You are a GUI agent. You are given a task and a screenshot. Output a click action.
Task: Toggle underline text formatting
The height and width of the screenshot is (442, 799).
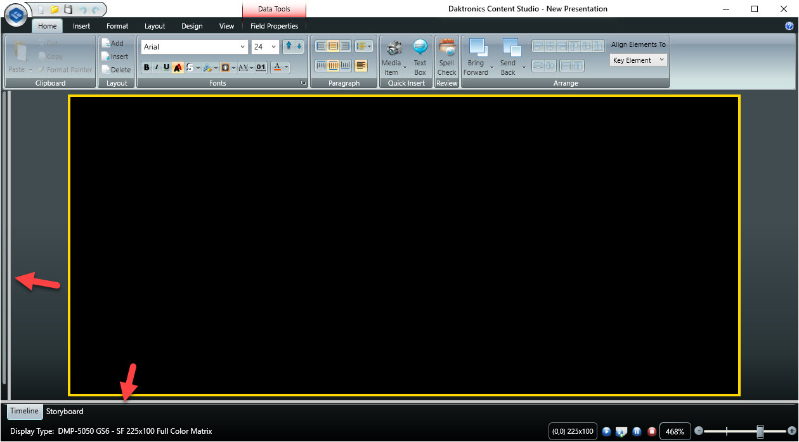click(x=167, y=67)
